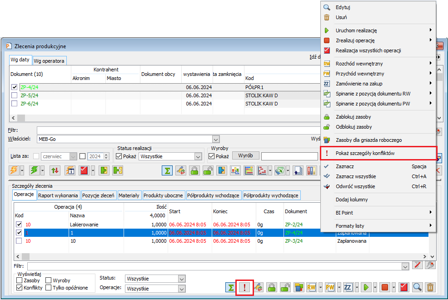This screenshot has width=448, height=300.
Task: Open the operations Filtr field dropdown arrow
Action: point(405,266)
